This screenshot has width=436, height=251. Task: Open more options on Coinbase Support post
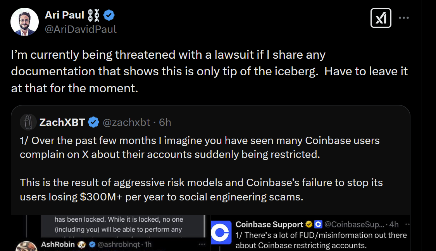[x=407, y=224]
